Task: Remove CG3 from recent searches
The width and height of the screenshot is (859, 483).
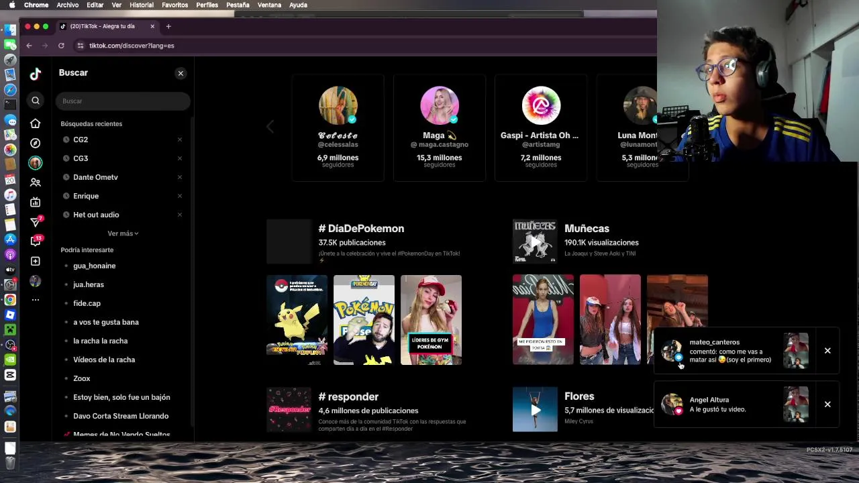Action: coord(180,158)
